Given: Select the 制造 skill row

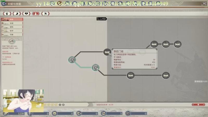Looking at the screenshot, I should (12, 19).
